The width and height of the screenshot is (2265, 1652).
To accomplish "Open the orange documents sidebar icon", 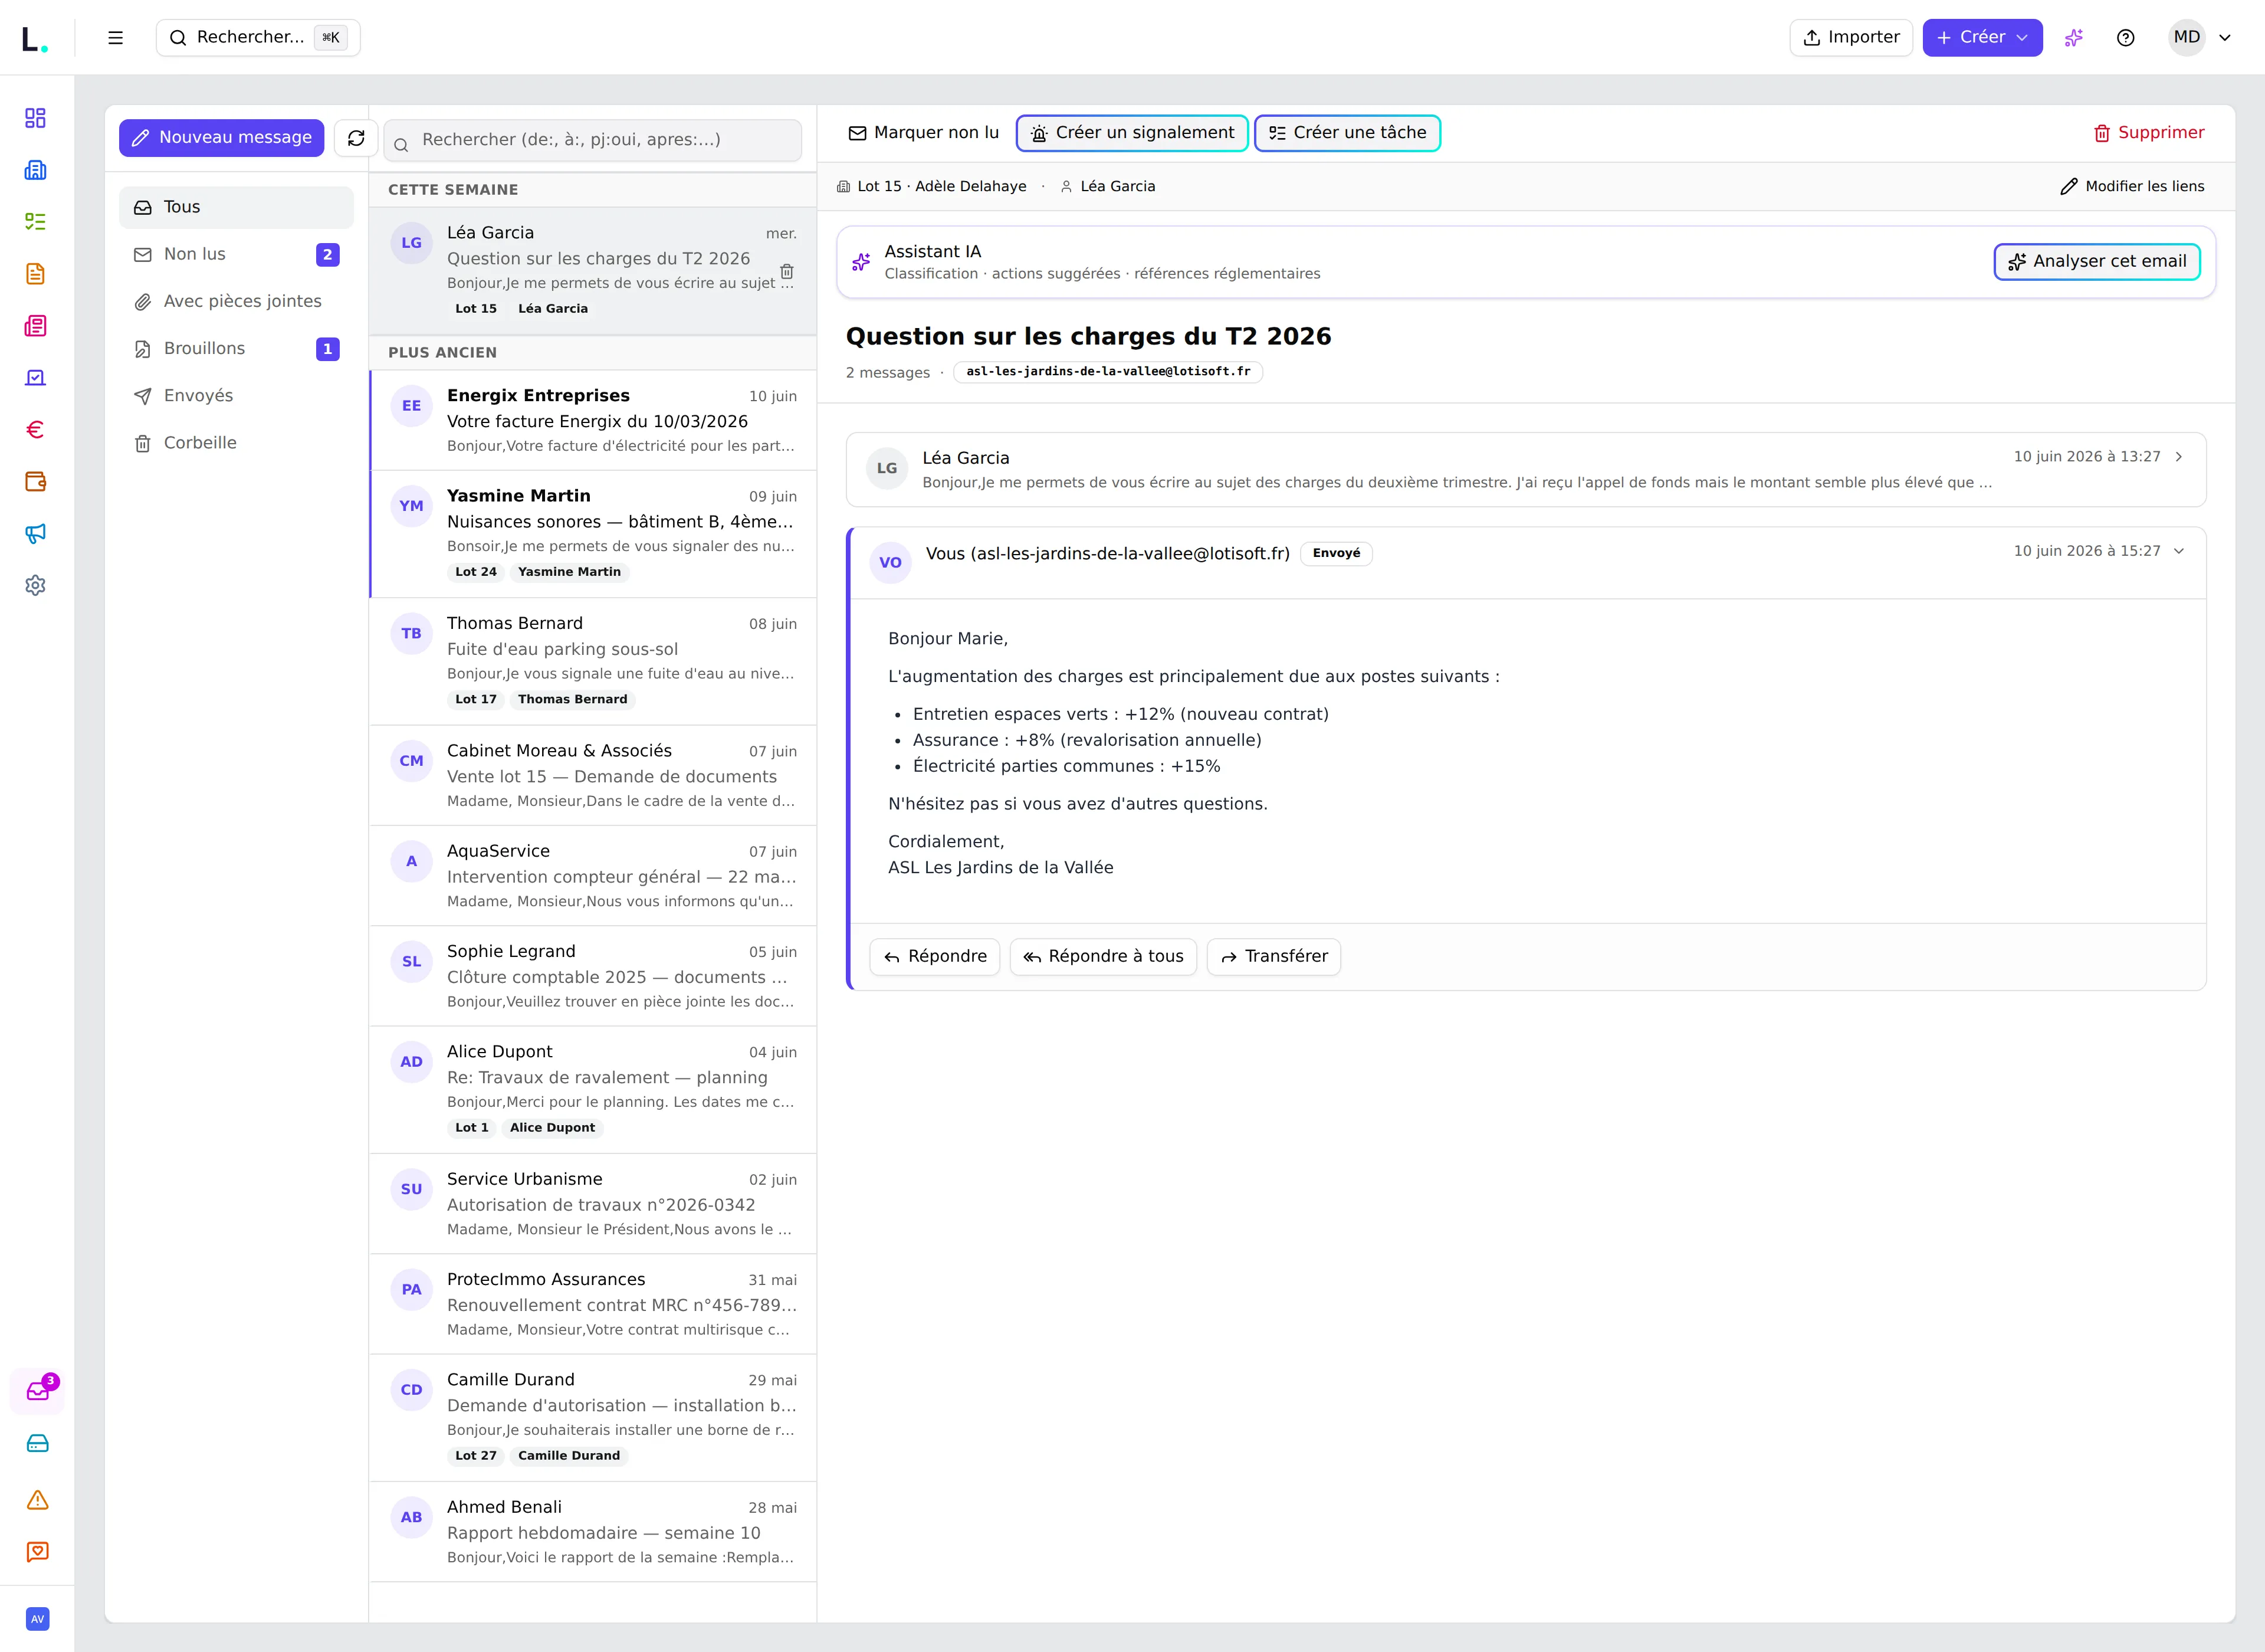I will coord(36,274).
